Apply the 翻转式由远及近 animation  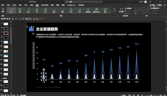(97, 10)
